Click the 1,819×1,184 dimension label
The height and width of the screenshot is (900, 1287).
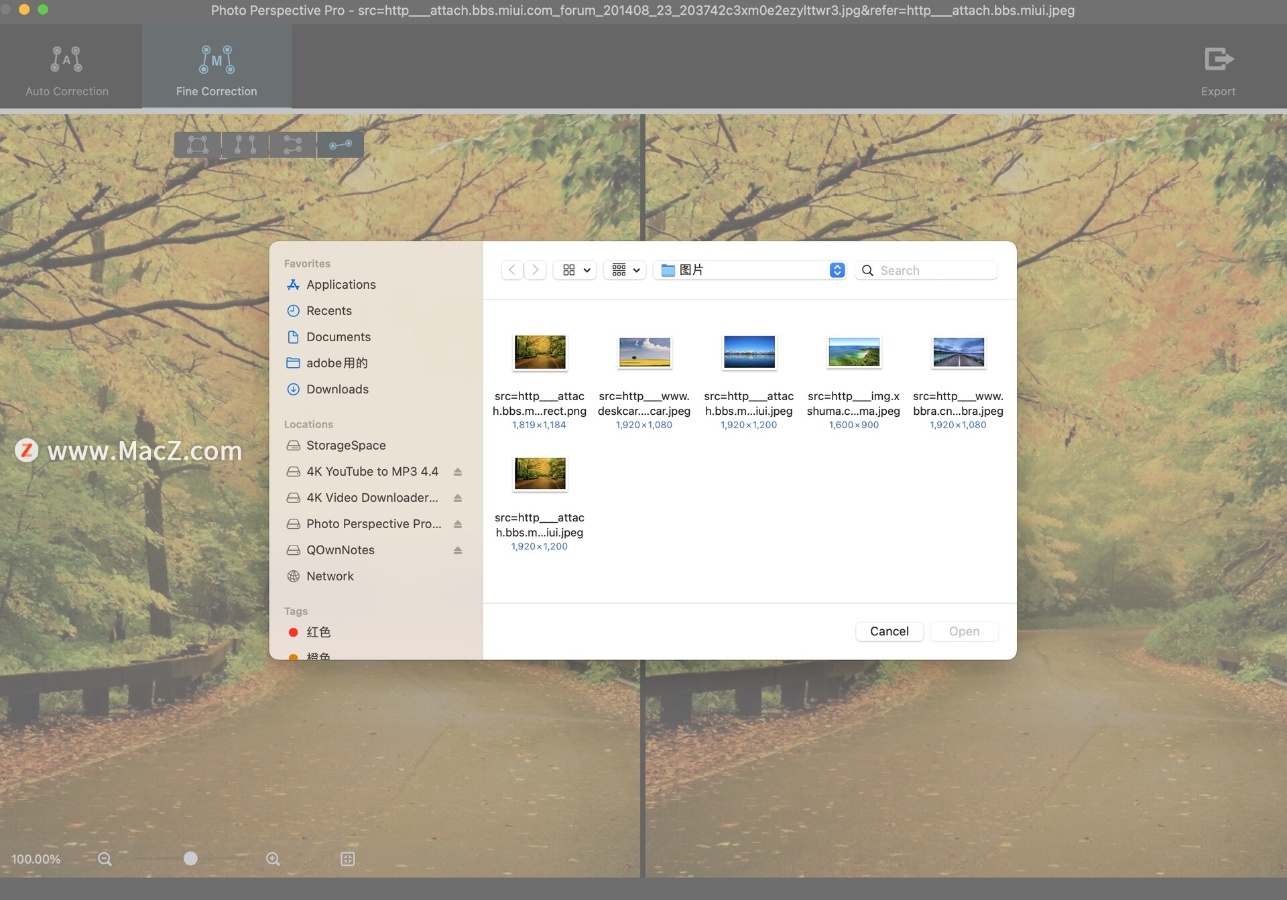click(540, 425)
